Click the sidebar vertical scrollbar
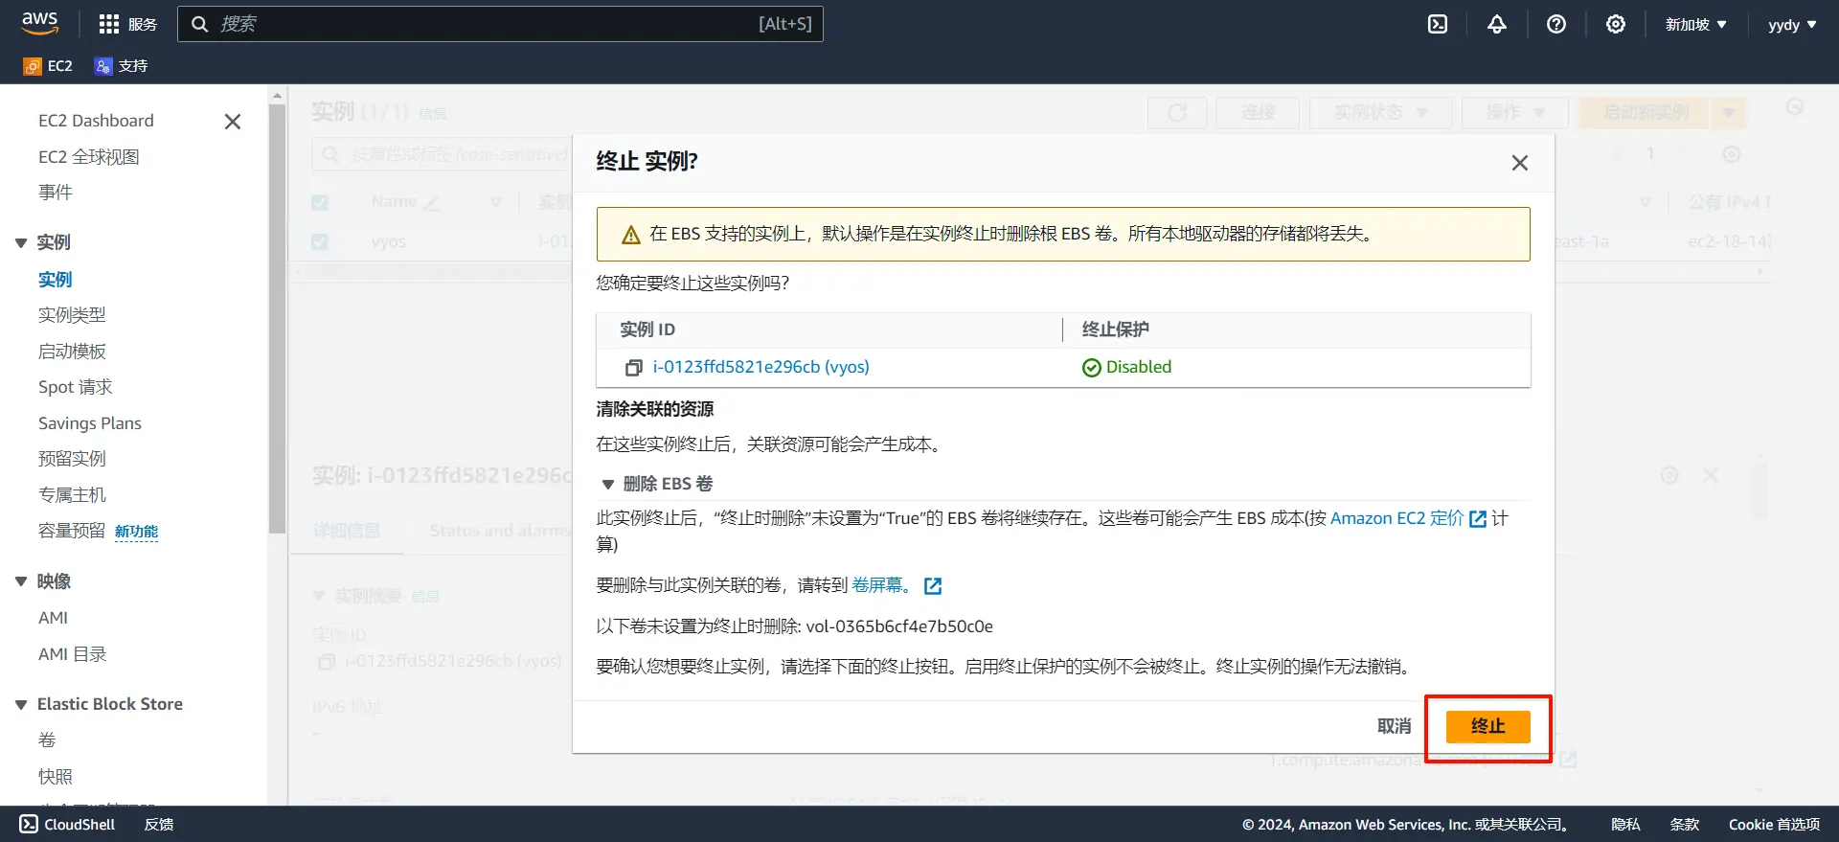 (277, 318)
